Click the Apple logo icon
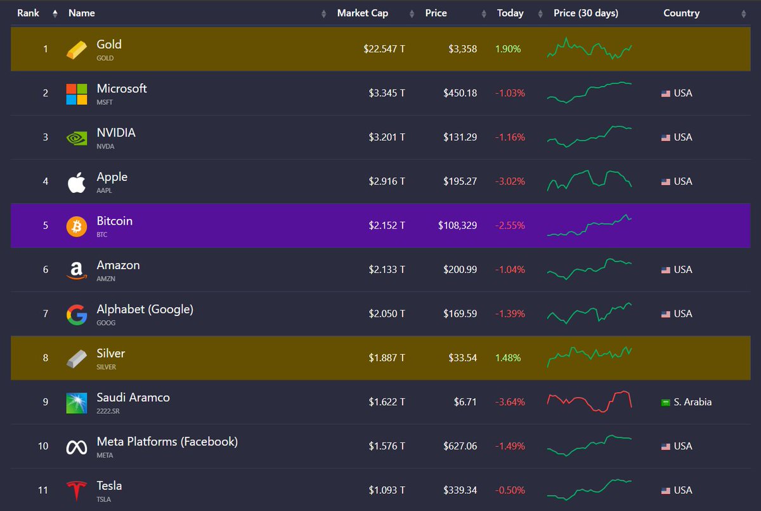The height and width of the screenshot is (511, 761). click(x=76, y=181)
